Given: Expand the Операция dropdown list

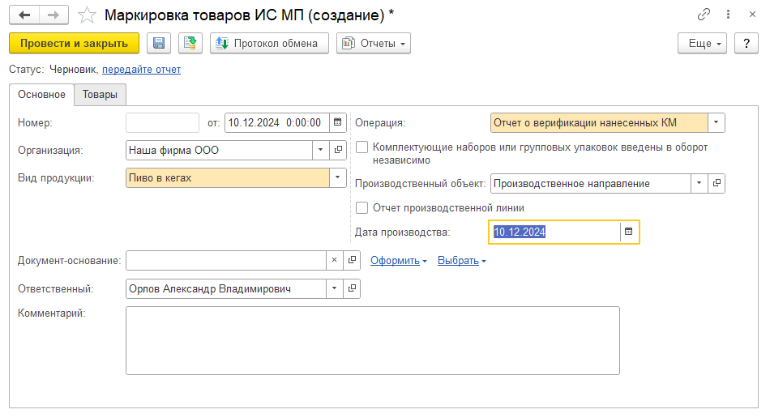Looking at the screenshot, I should [x=716, y=123].
